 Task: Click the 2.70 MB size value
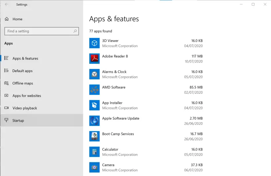196,118
